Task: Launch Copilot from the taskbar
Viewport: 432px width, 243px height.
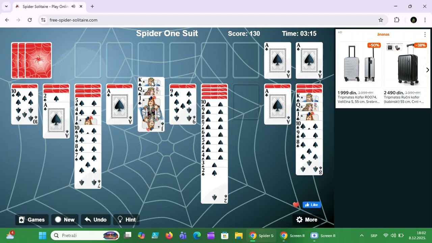Action: 141,236
